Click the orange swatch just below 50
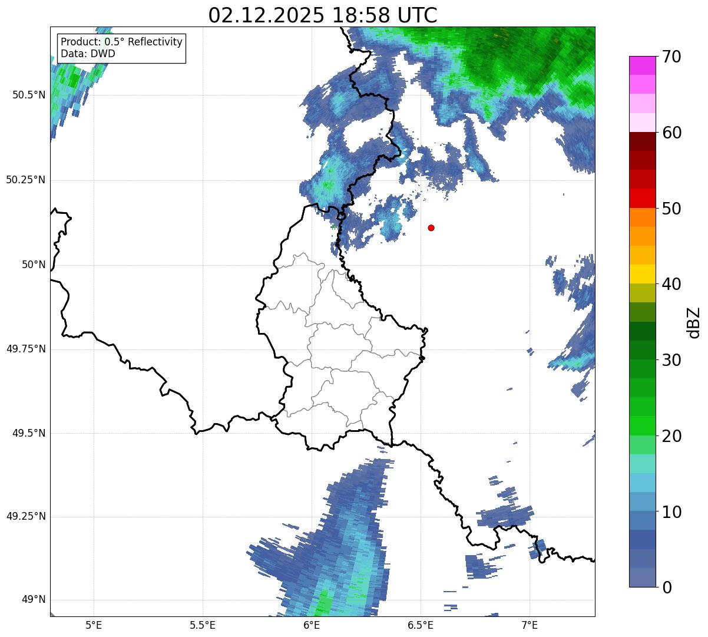708x637 pixels. 642,217
